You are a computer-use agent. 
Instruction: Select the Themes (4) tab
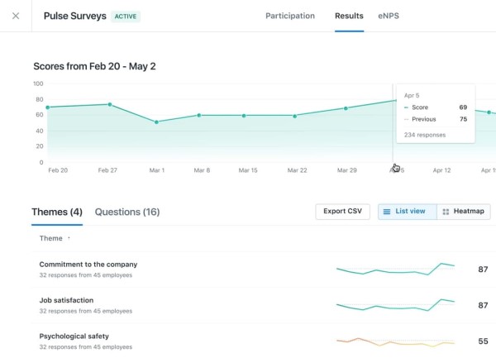point(57,212)
